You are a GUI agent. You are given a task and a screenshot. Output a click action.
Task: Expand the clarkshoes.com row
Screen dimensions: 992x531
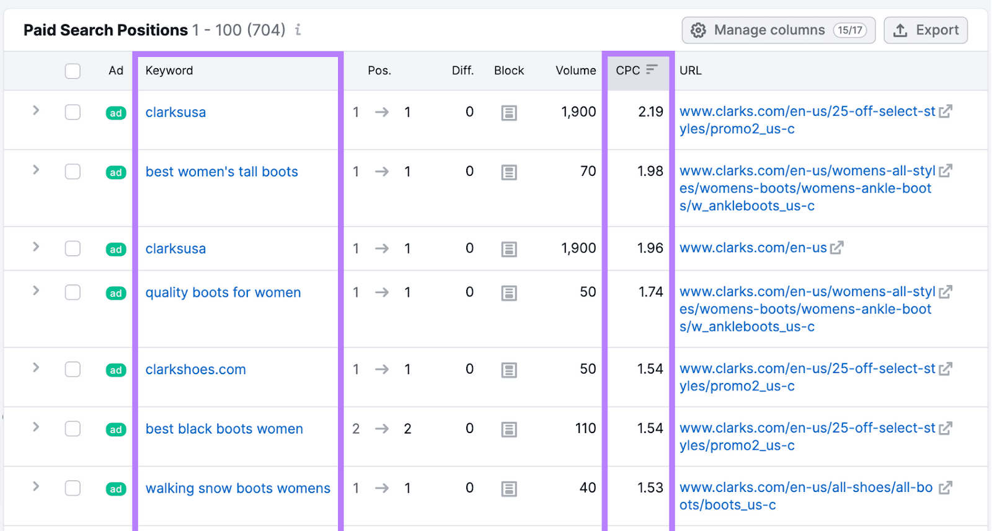click(x=36, y=367)
